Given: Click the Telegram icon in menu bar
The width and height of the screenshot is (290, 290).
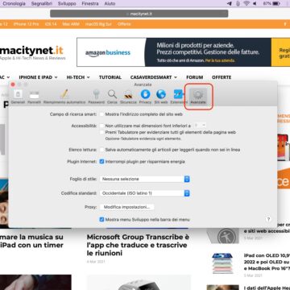Looking at the screenshot, I should (x=229, y=3).
